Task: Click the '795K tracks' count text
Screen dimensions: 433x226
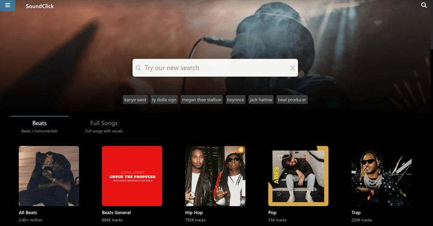Action: pyautogui.click(x=195, y=220)
